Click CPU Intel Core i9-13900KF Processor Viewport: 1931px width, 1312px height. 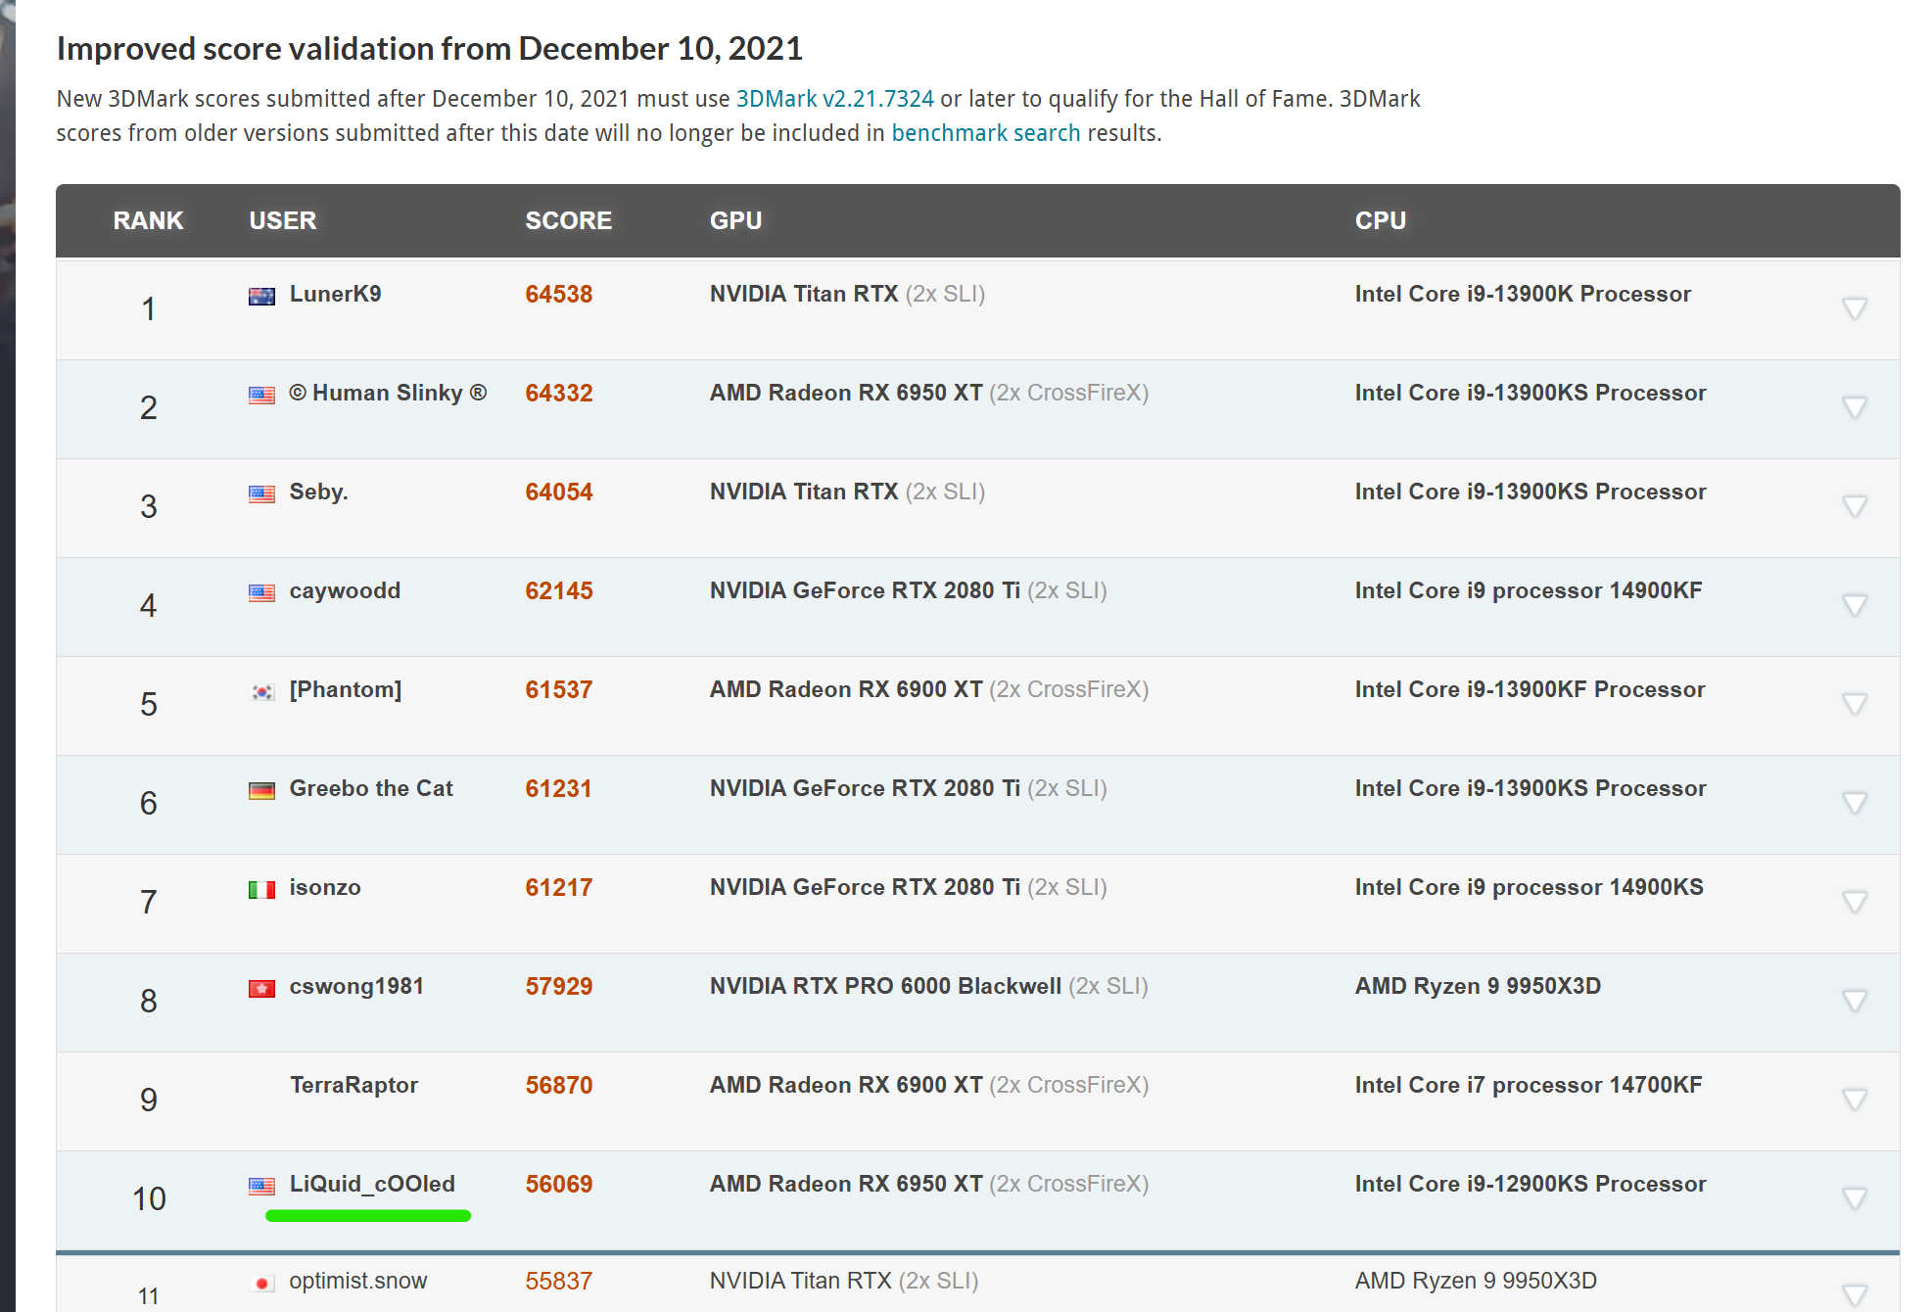(1530, 689)
